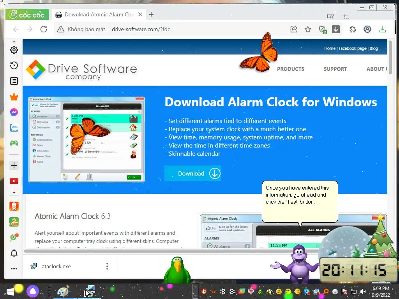Open the green +500 rewards sidebar icon

(14, 222)
